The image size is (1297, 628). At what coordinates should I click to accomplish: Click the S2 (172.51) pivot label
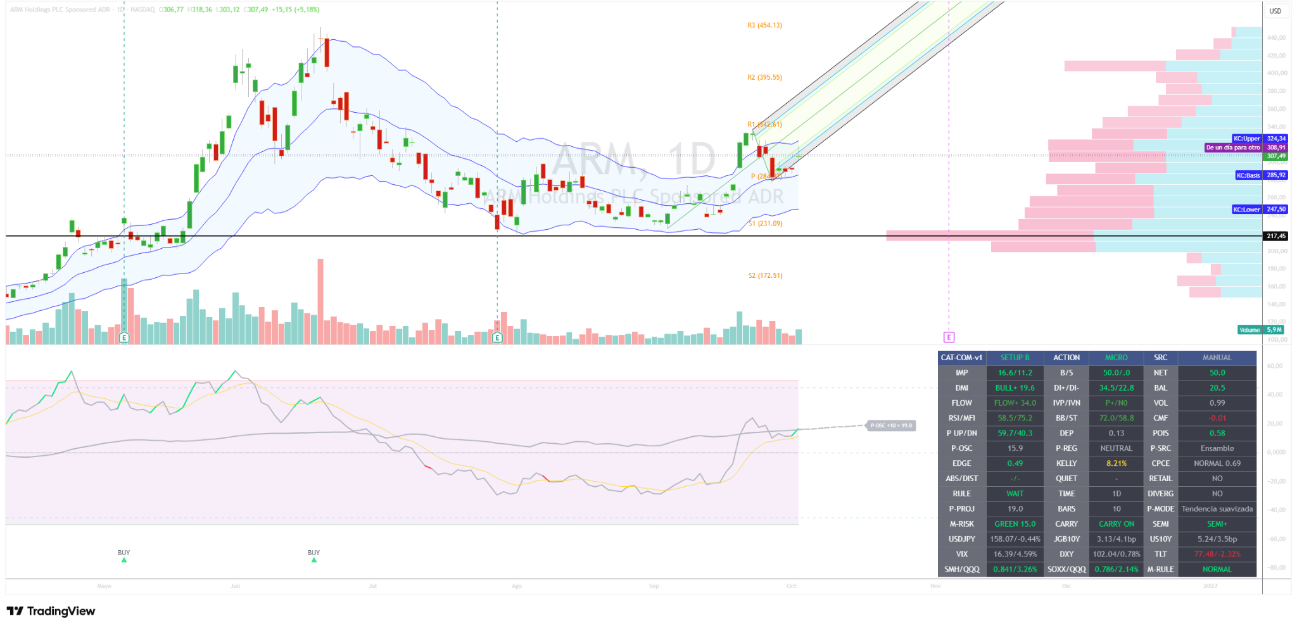pyautogui.click(x=765, y=275)
